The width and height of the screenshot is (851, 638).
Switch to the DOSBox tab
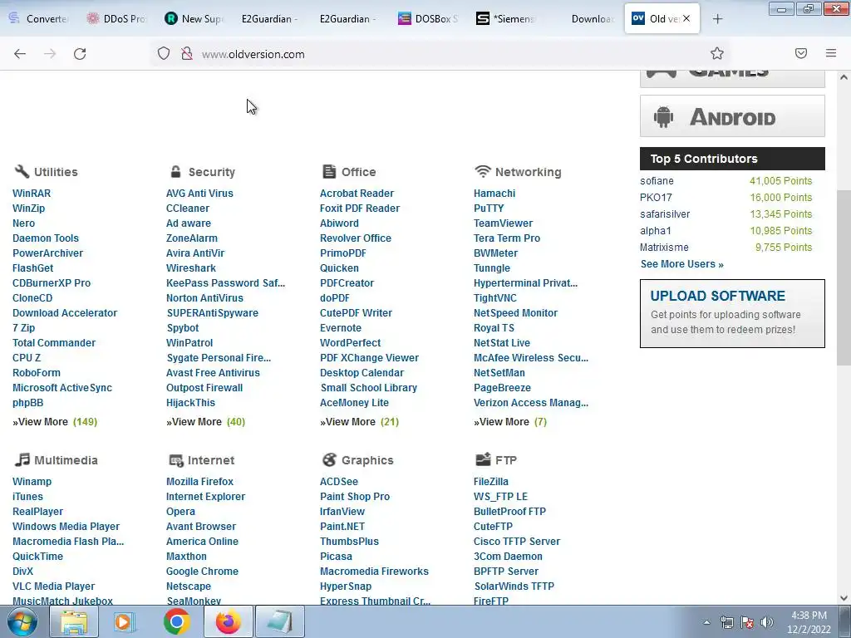pos(429,18)
